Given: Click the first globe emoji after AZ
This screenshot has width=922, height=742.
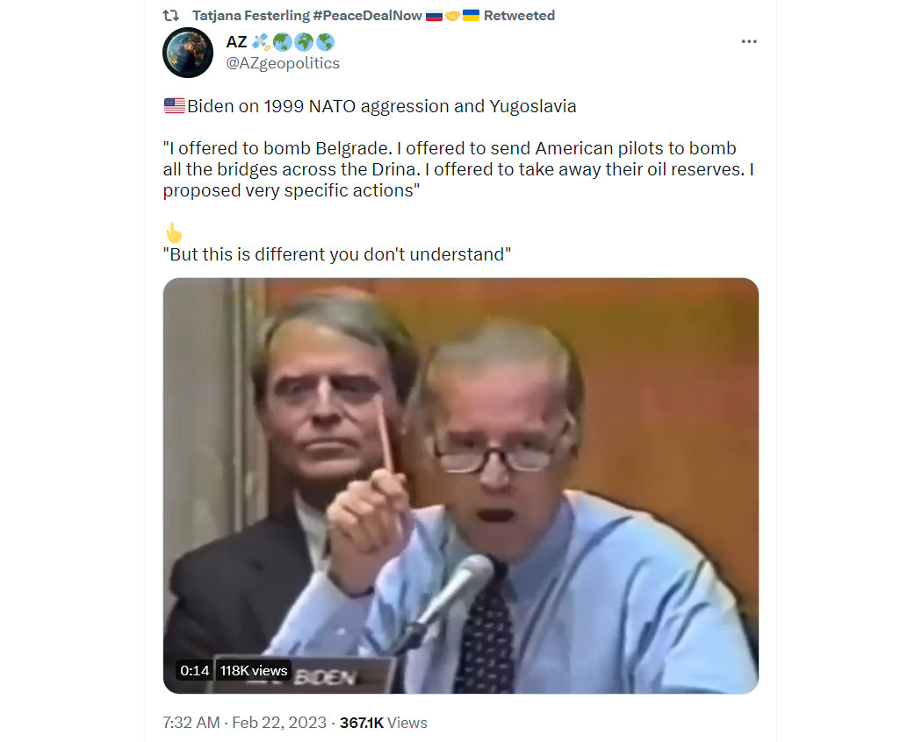Looking at the screenshot, I should coord(283,42).
